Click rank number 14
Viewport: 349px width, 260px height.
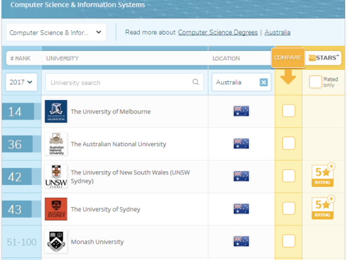tap(15, 111)
